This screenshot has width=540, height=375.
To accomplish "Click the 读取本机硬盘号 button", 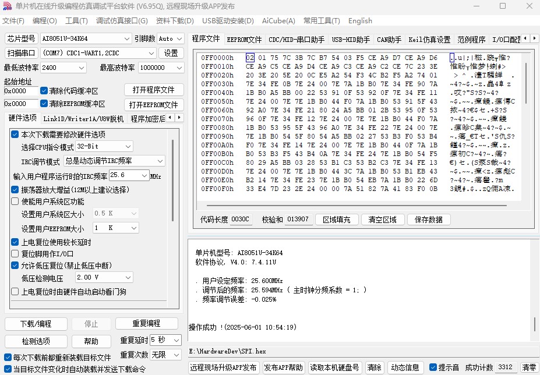I will pos(334,367).
